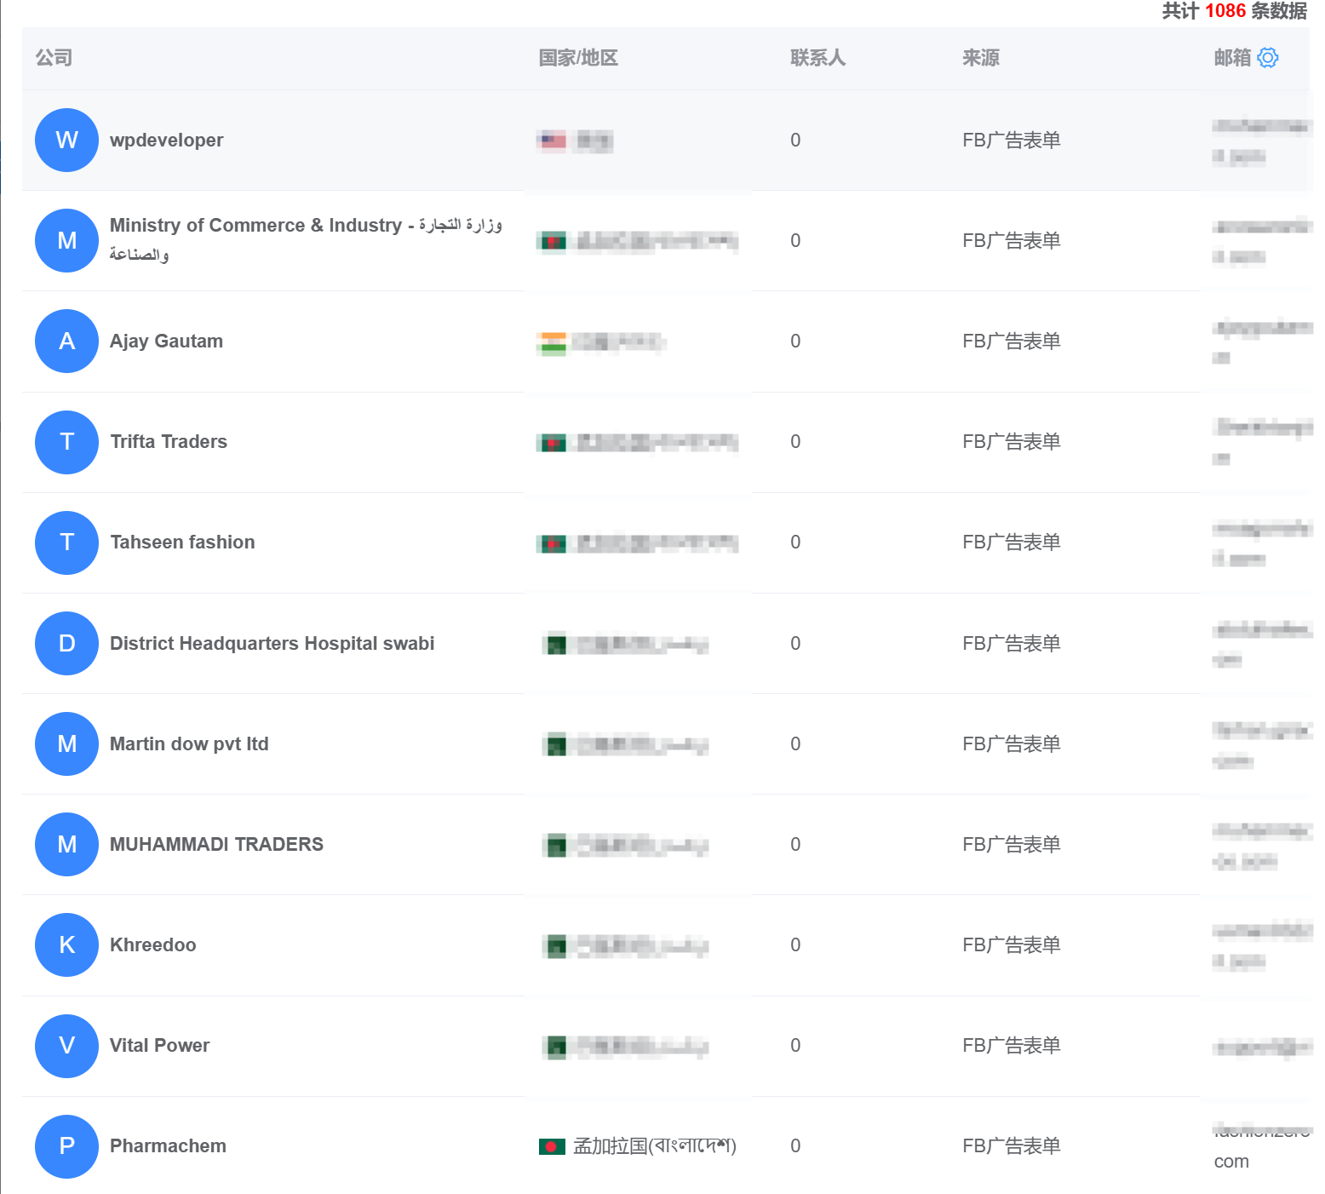The image size is (1325, 1194).
Task: Select the D avatar for District Headquarters Hospital
Action: pos(66,643)
